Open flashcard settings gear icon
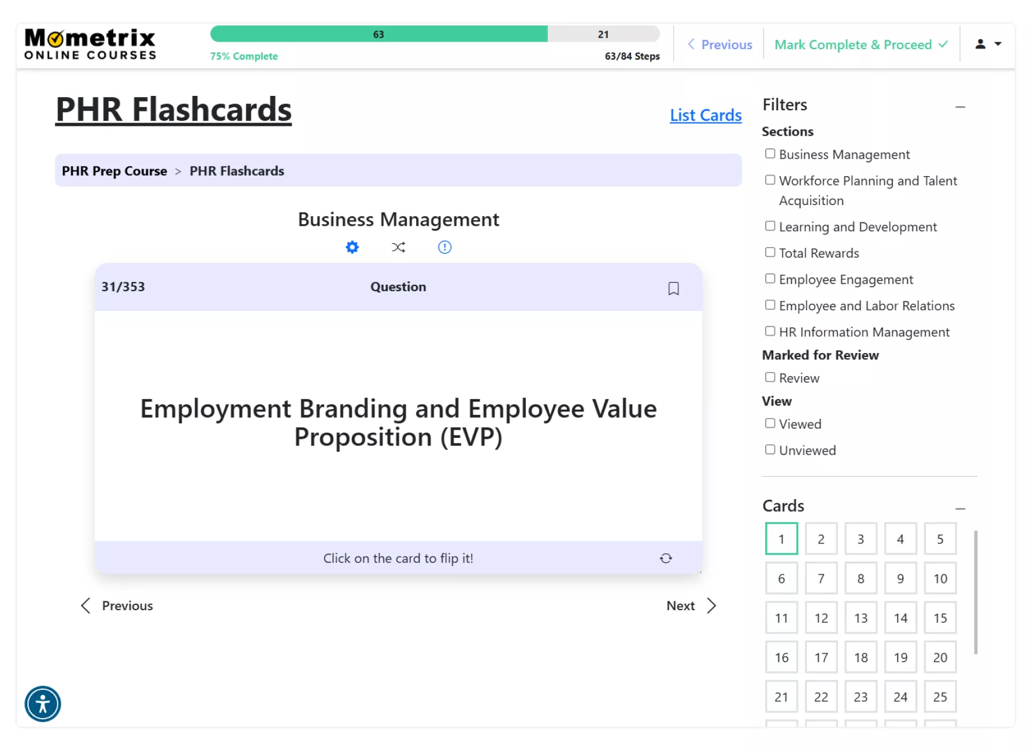The height and width of the screenshot is (751, 1031). [x=352, y=247]
